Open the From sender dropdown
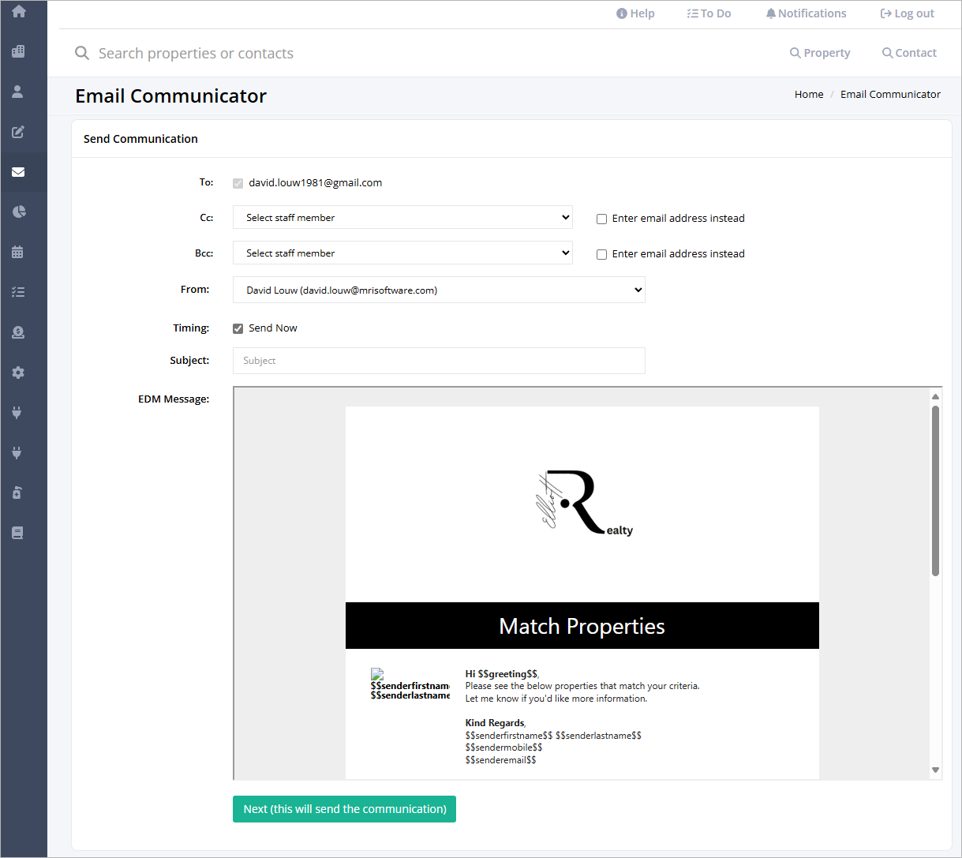The width and height of the screenshot is (962, 858). (x=439, y=290)
